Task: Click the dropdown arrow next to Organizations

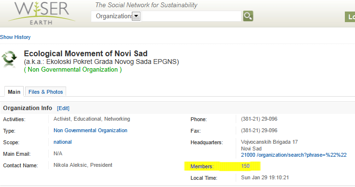Action: (x=136, y=16)
